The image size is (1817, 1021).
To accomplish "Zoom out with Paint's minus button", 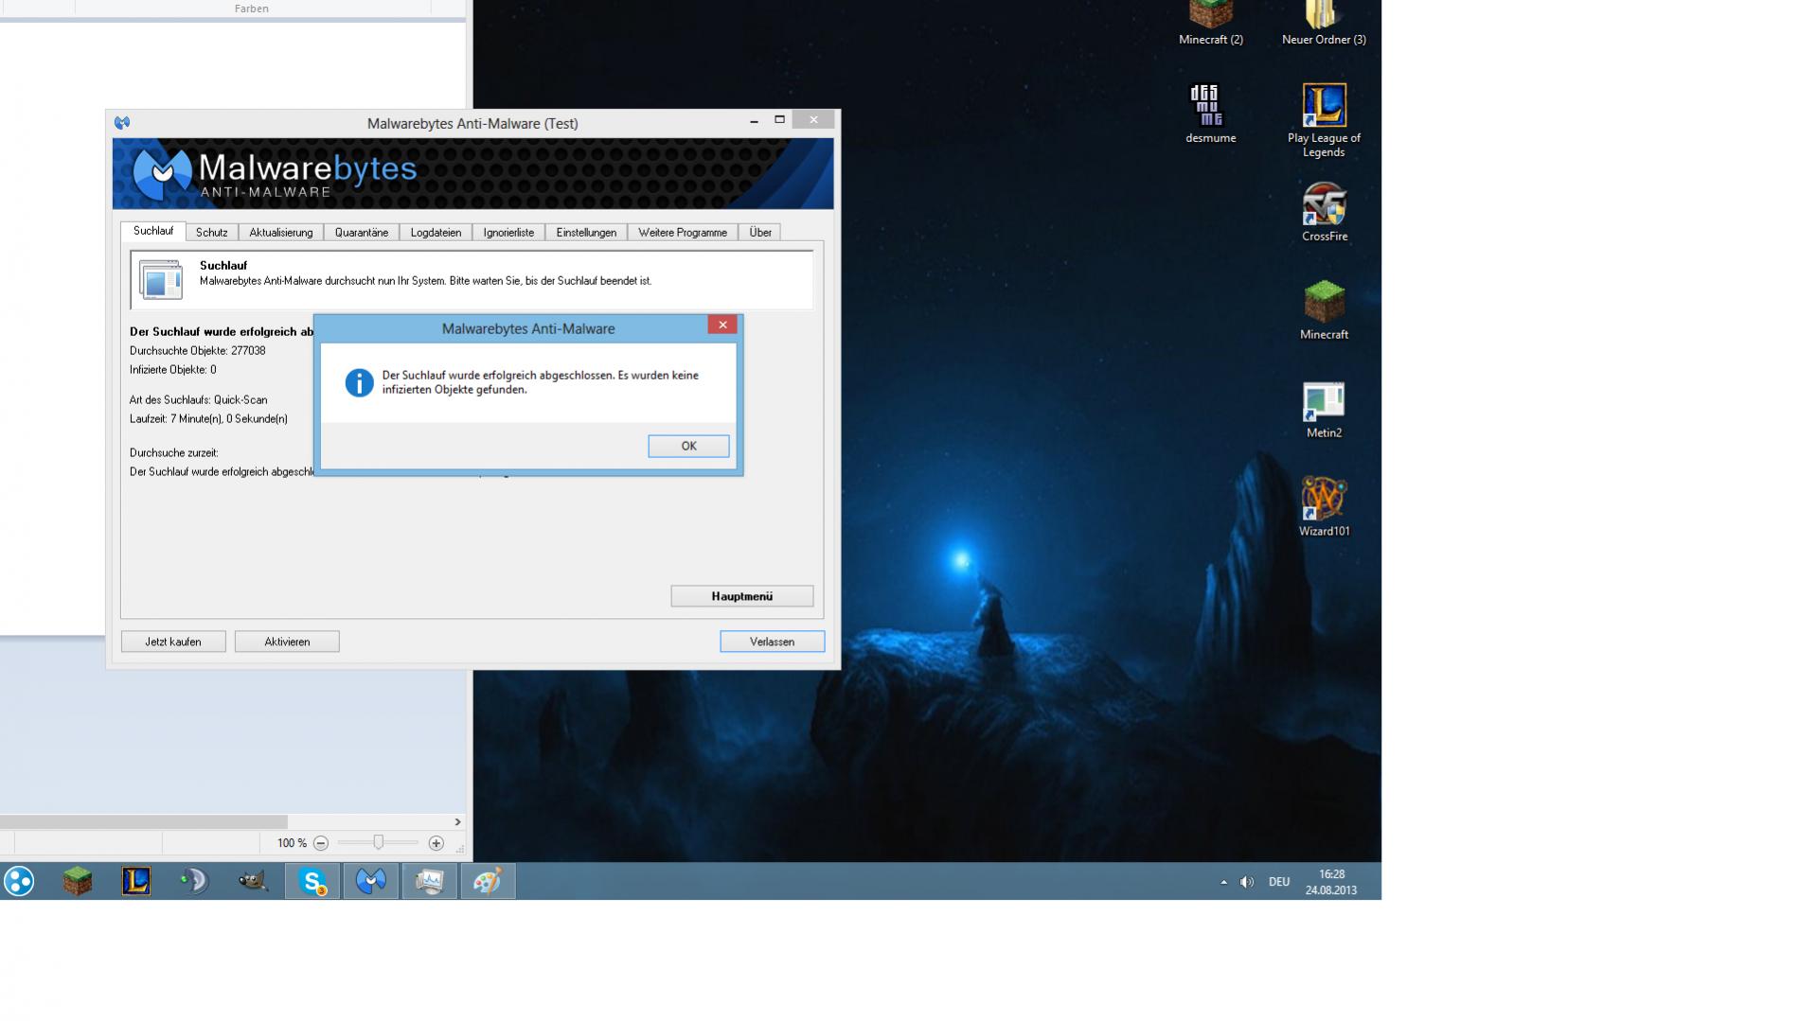I will [321, 843].
